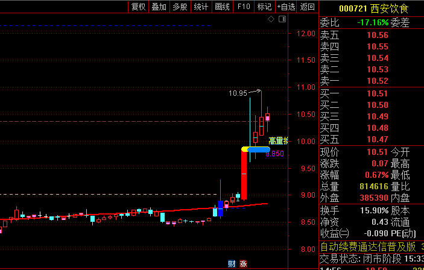Click the PE(动) label
The height and width of the screenshot is (270, 424).
click(403, 233)
